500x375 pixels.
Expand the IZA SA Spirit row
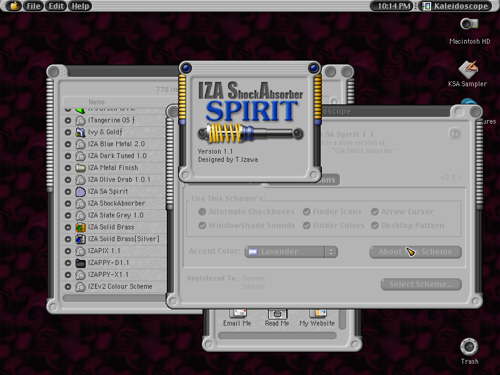pos(68,192)
